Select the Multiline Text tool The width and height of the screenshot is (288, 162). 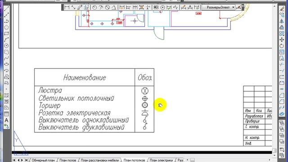6,120
